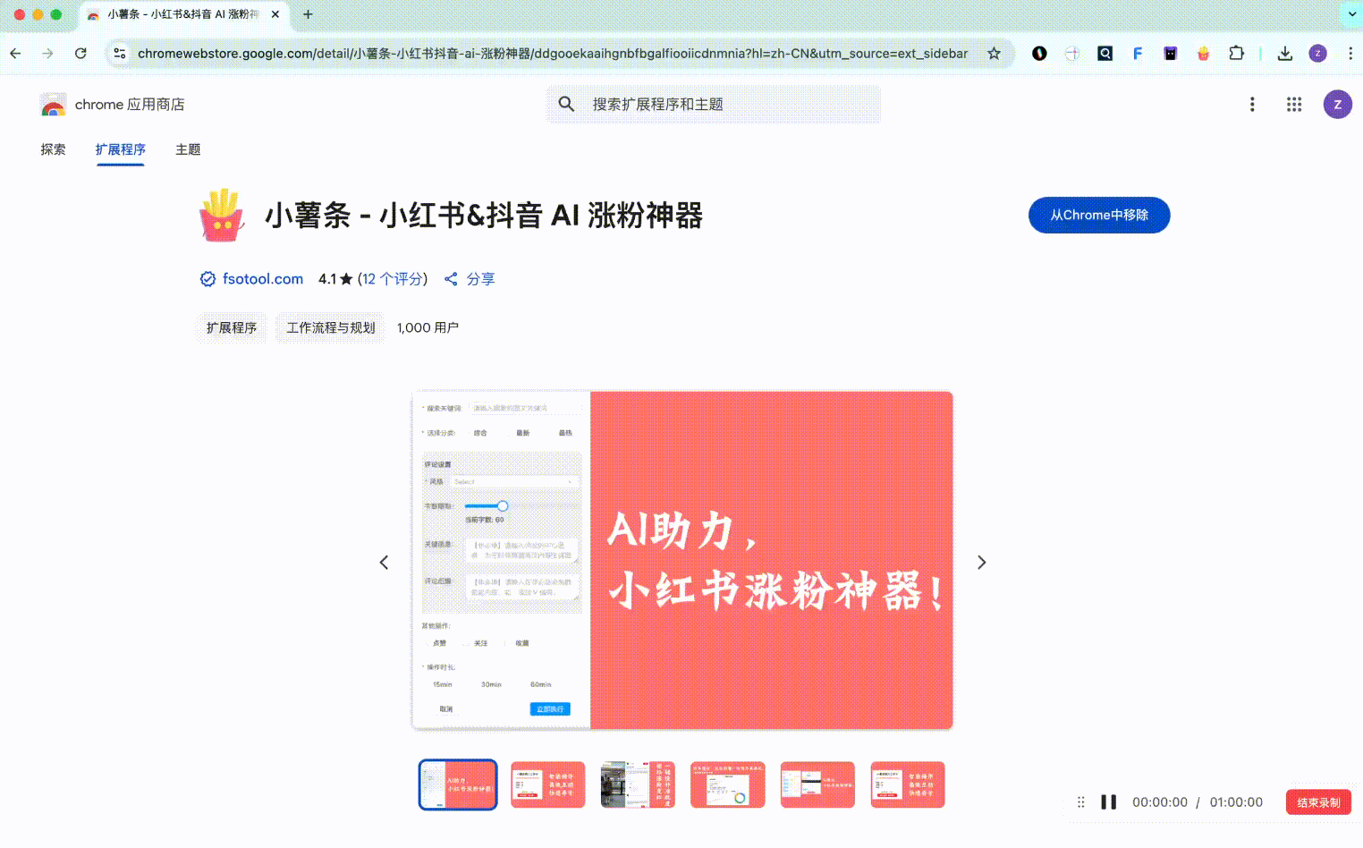Open the dark magnifier extension icon

click(1105, 54)
